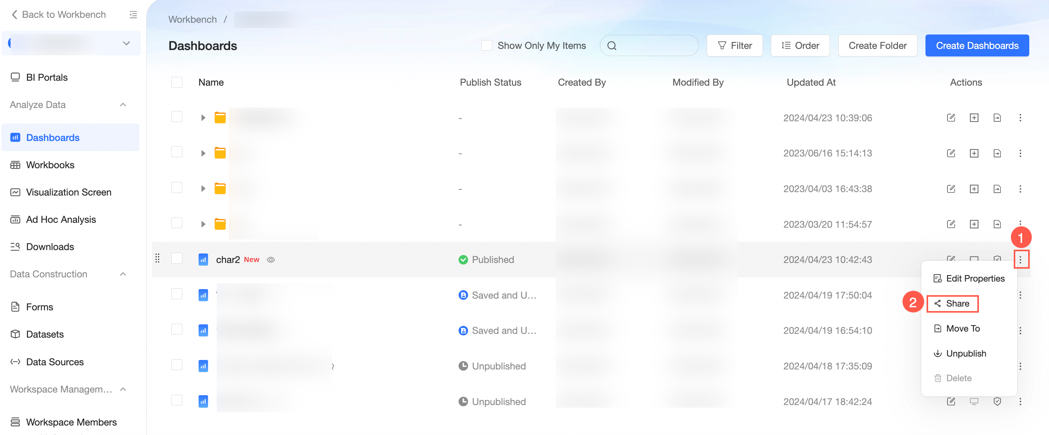Viewport: 1049px width, 435px height.
Task: Click the sidebar collapse icon
Action: (x=133, y=15)
